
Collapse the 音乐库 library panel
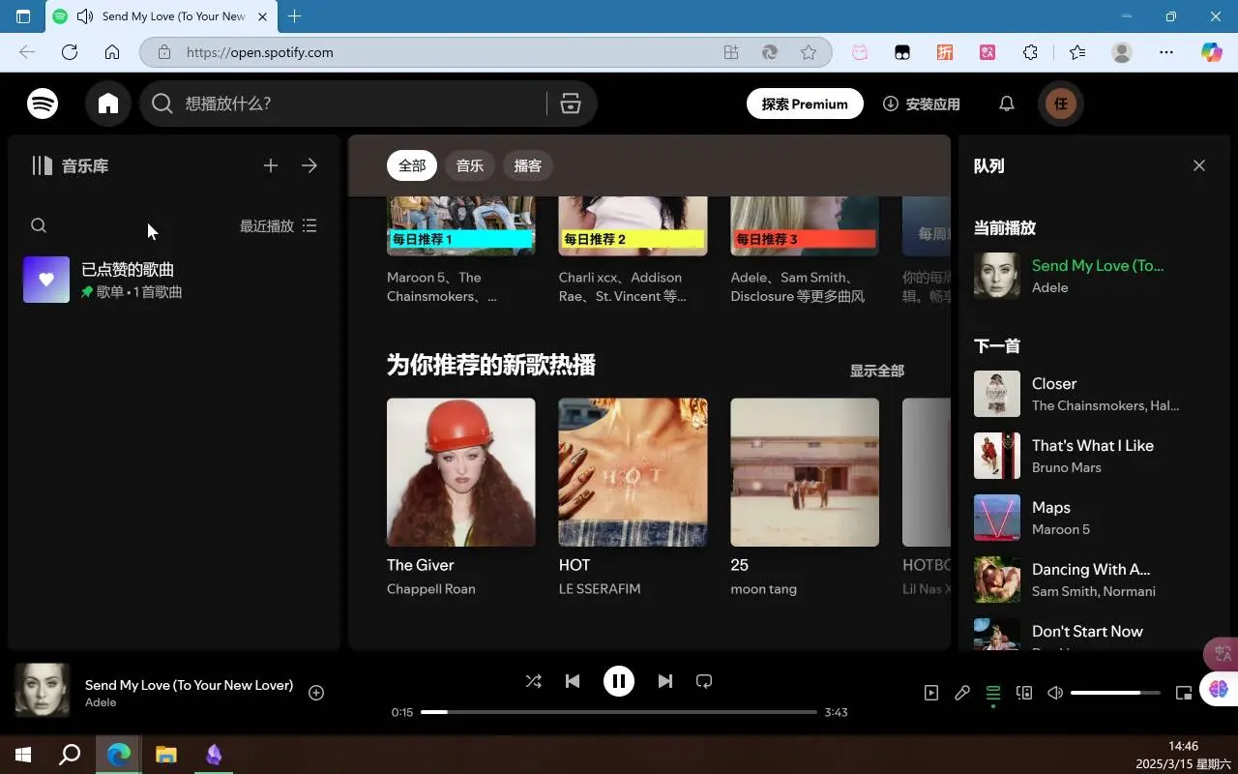point(70,165)
